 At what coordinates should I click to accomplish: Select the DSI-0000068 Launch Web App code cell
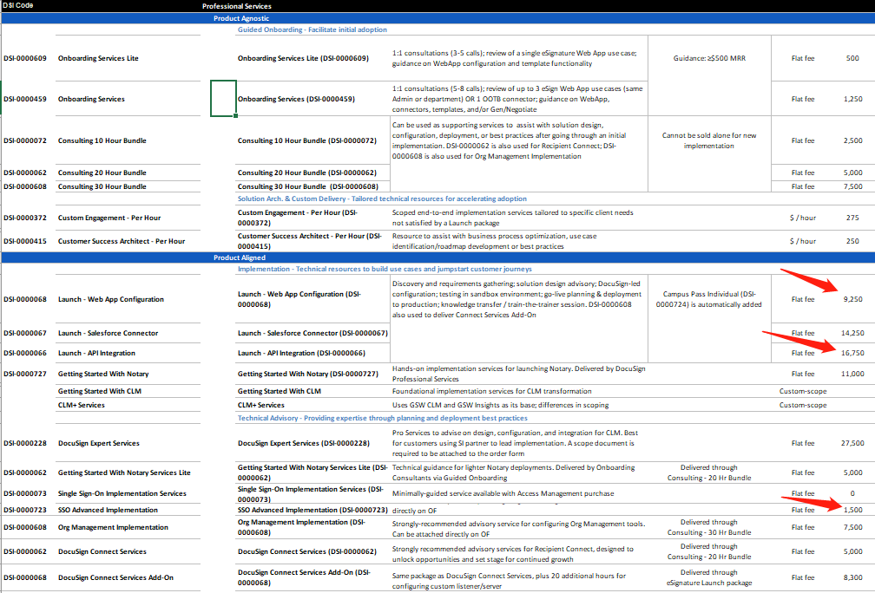[x=25, y=299]
